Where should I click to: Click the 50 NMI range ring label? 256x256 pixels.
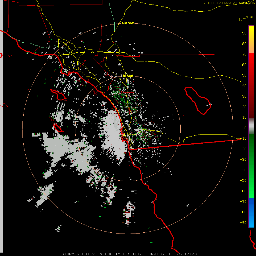coord(128,76)
